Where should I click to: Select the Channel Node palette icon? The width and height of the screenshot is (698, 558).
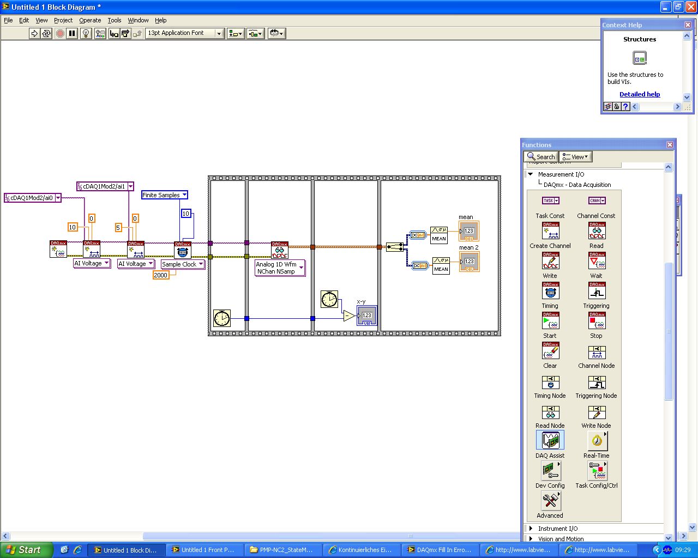(597, 353)
